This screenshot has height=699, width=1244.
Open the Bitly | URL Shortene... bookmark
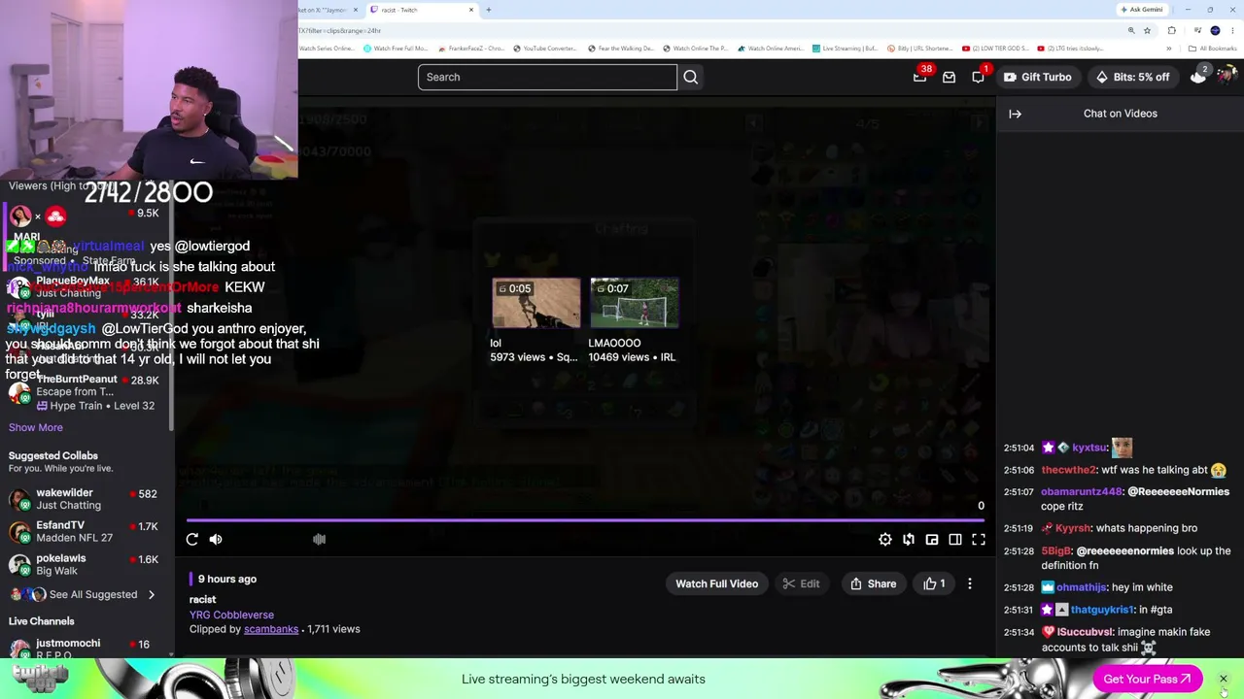coord(919,49)
